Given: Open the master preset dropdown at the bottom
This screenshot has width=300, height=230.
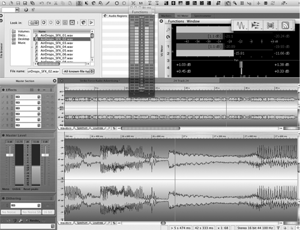Looking at the screenshot, I should pyautogui.click(x=53, y=226).
